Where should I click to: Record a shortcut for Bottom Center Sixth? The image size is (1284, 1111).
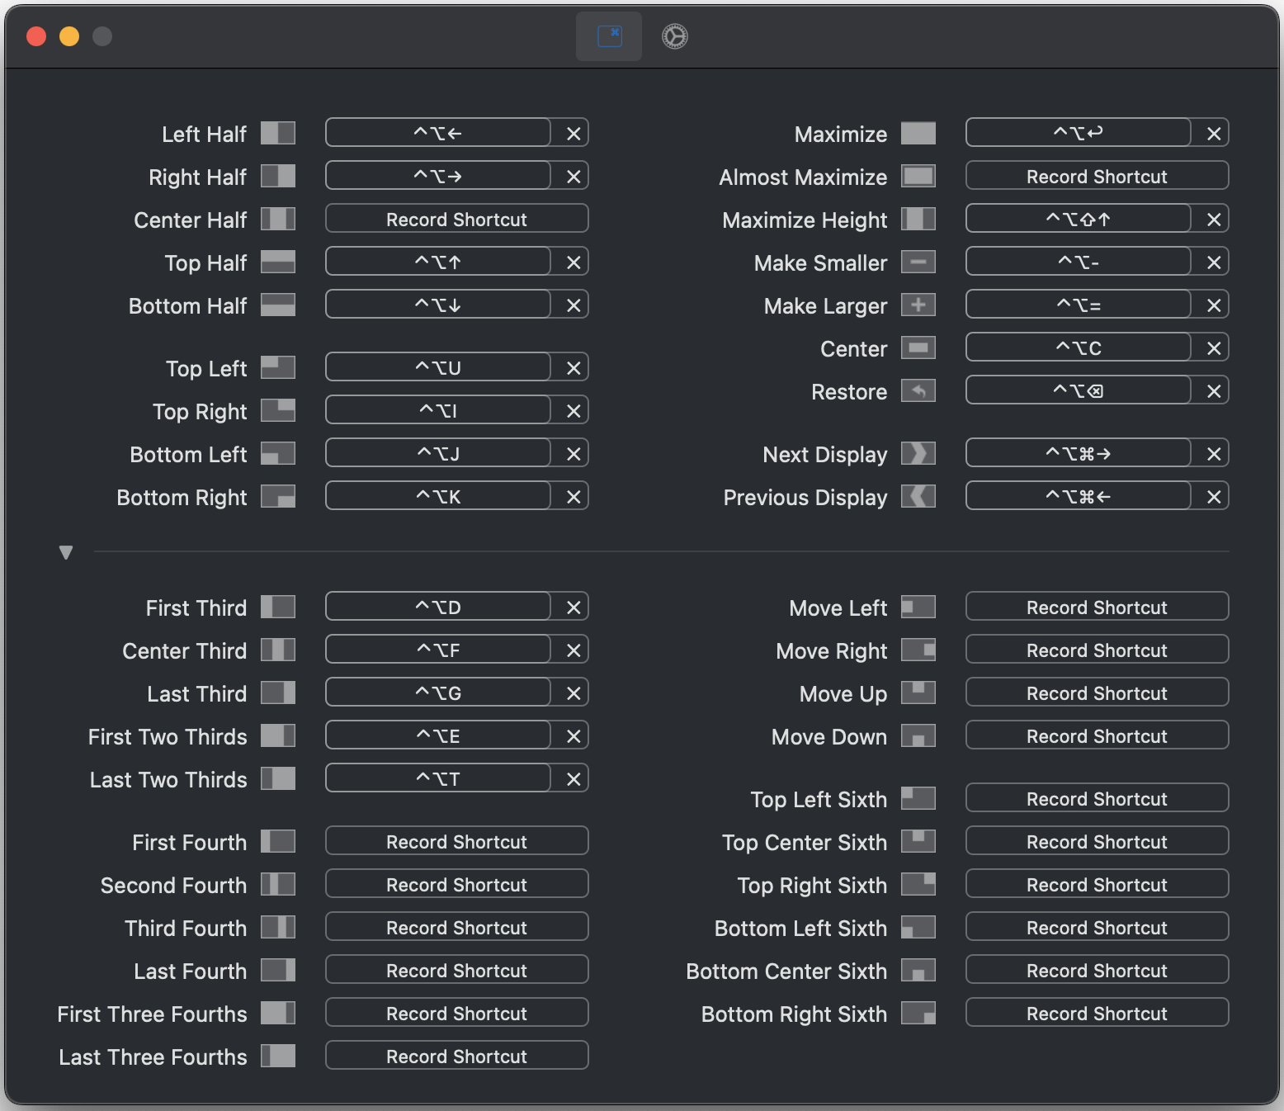[x=1098, y=970]
